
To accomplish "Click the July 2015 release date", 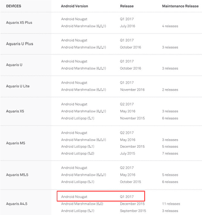I will 128,153.
